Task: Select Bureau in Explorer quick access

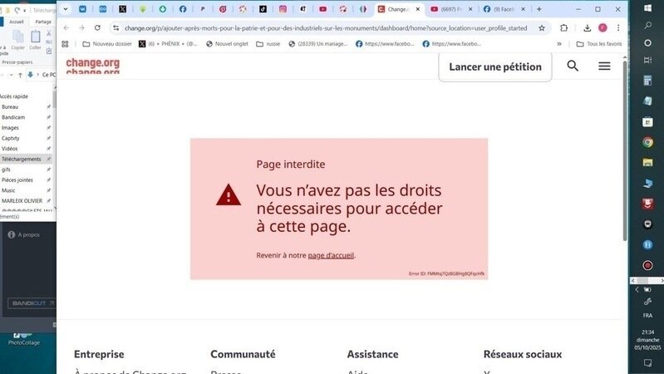Action: (10, 107)
